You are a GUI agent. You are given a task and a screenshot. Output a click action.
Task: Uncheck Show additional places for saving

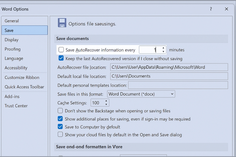(60, 119)
